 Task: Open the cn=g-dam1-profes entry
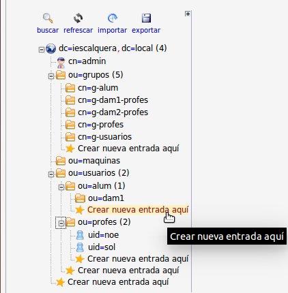click(x=113, y=100)
